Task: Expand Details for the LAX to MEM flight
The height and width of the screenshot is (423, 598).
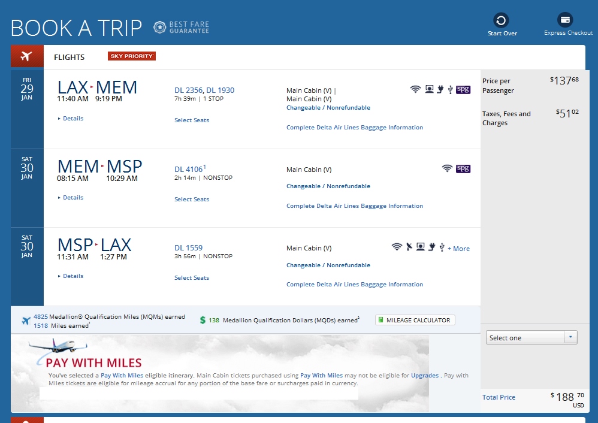Action: (73, 119)
